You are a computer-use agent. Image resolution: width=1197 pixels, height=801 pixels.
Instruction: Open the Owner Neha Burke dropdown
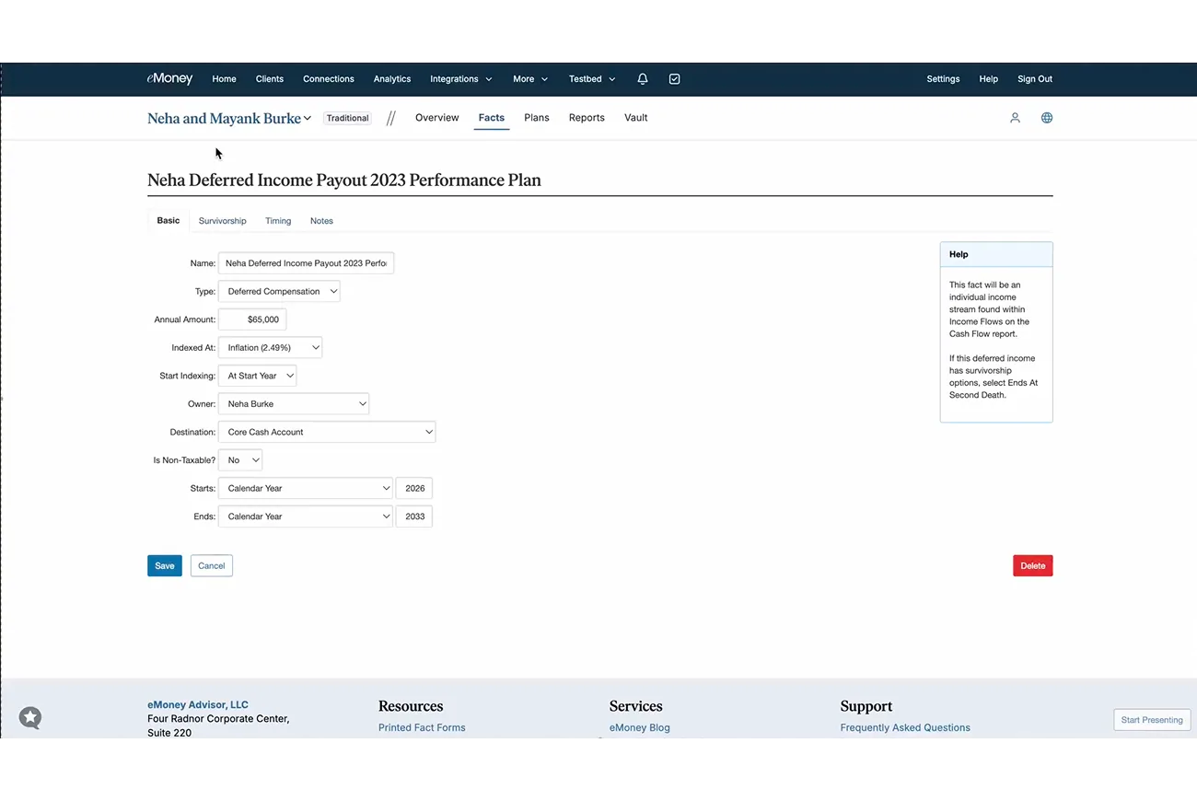(294, 404)
